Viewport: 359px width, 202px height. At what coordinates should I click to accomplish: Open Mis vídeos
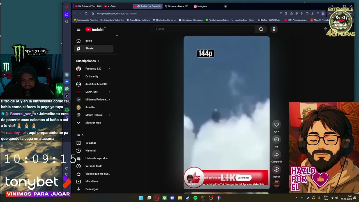tap(94, 182)
